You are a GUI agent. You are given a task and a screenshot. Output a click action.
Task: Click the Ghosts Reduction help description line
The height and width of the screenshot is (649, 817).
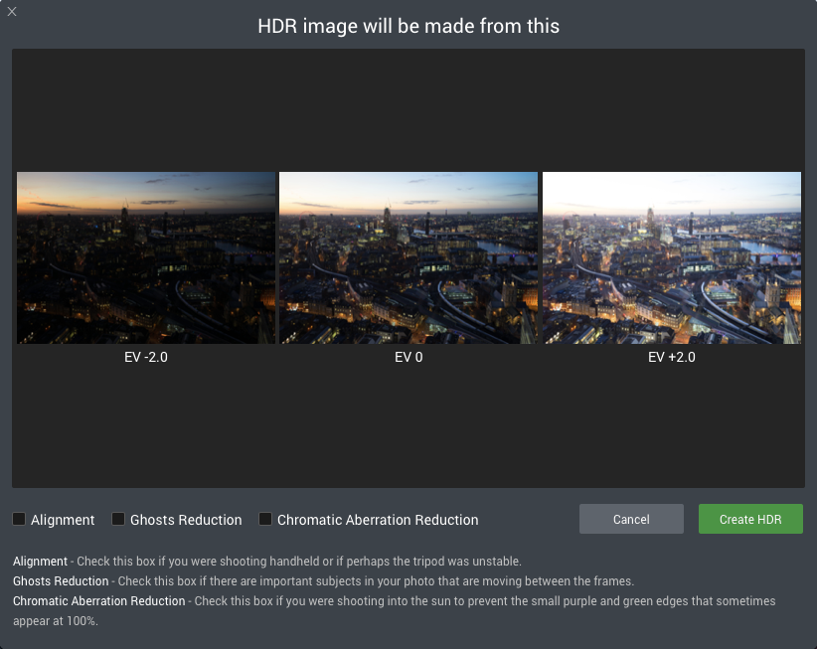[x=324, y=581]
